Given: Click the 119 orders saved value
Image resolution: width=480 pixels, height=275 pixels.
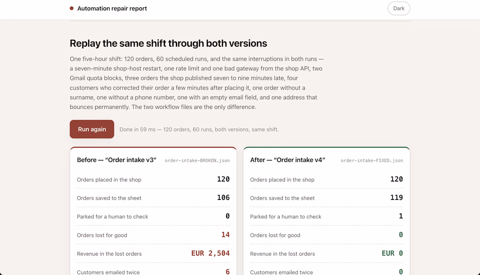Looking at the screenshot, I should click(x=396, y=198).
